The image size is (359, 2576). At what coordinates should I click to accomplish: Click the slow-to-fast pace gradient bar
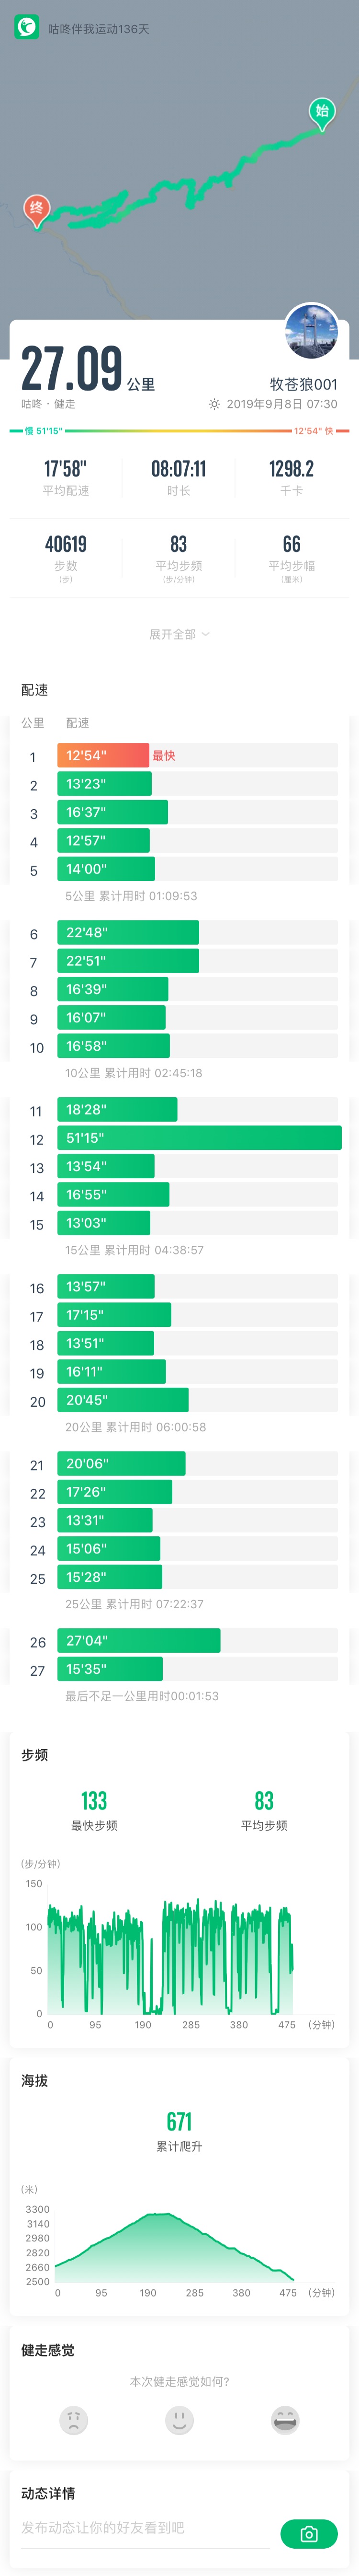(179, 431)
